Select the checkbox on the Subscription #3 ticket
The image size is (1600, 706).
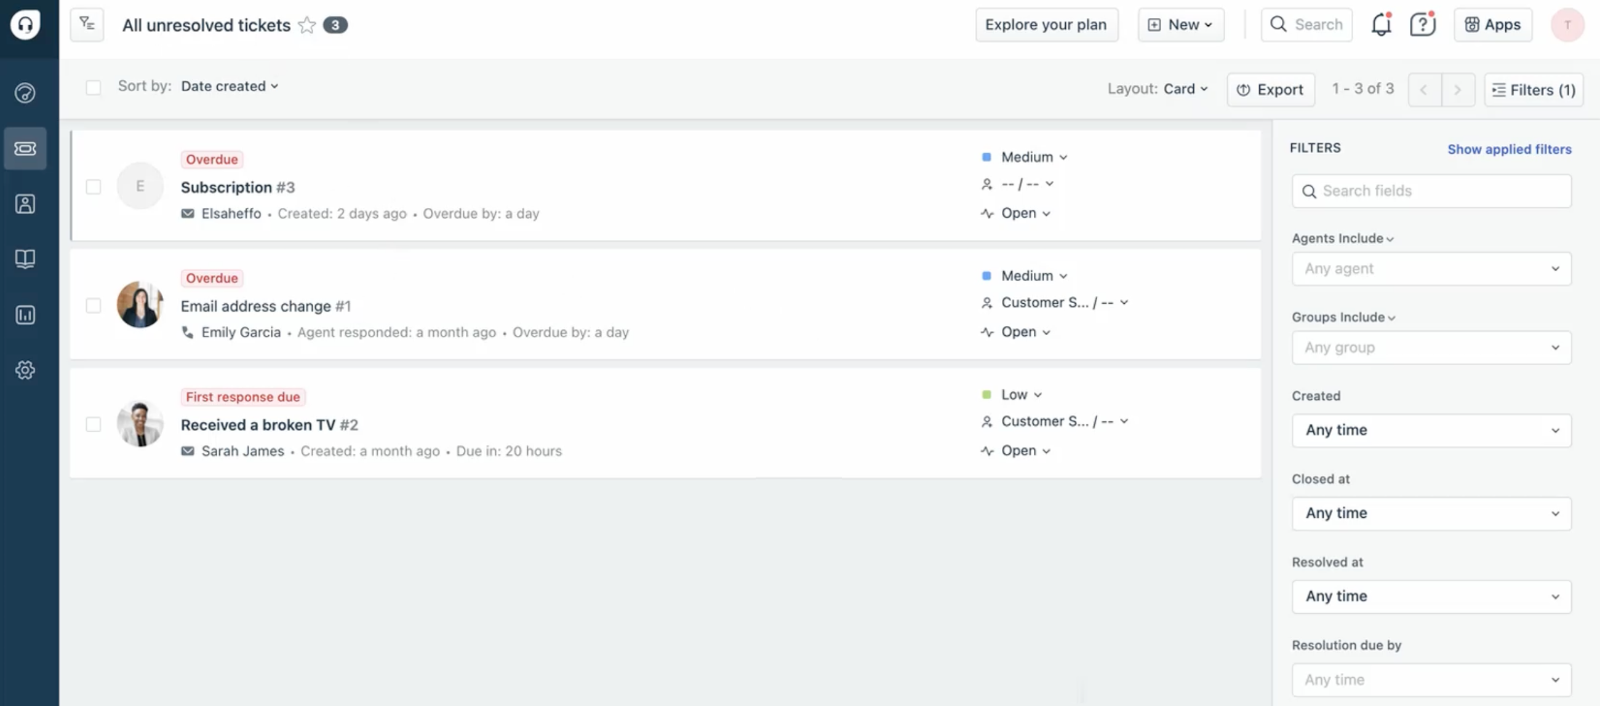[x=94, y=186]
